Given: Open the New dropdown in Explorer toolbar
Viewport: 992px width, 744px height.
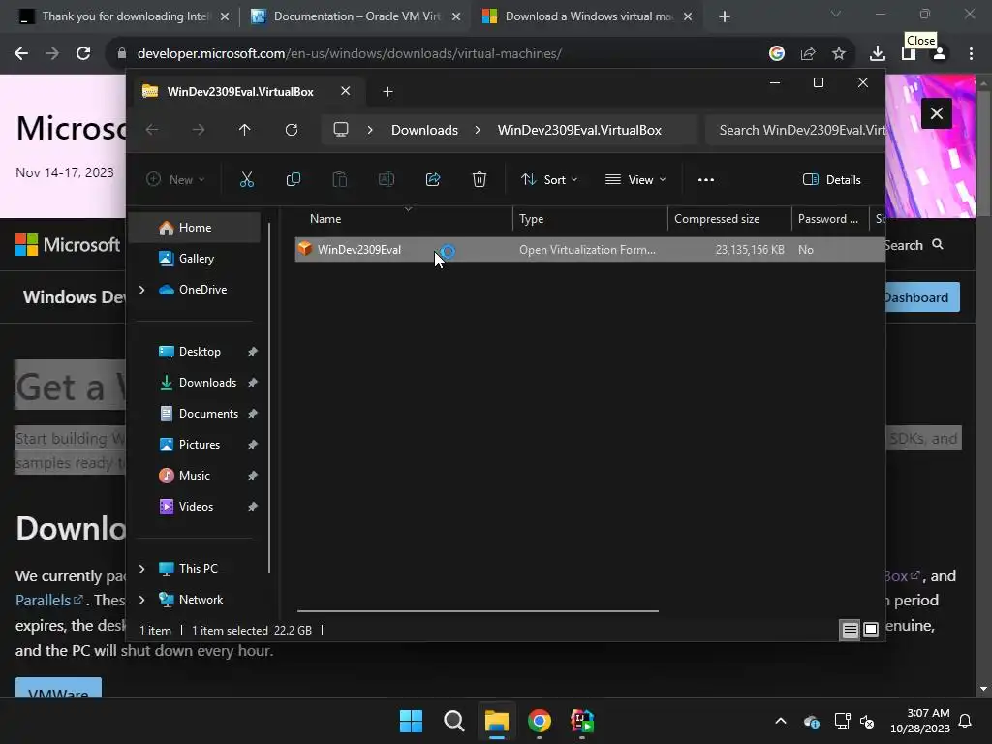Looking at the screenshot, I should (175, 179).
